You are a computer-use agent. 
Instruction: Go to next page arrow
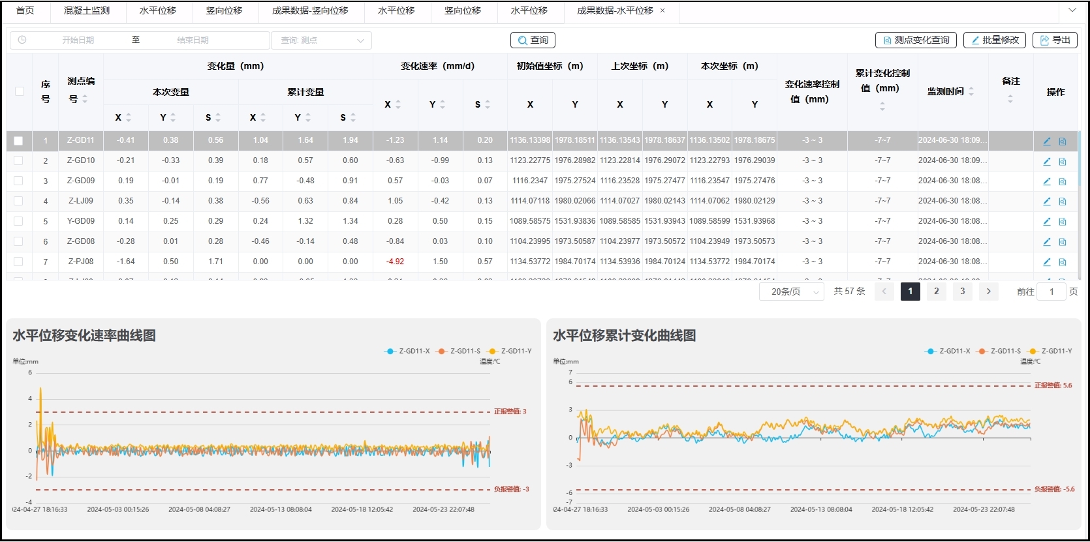point(989,292)
